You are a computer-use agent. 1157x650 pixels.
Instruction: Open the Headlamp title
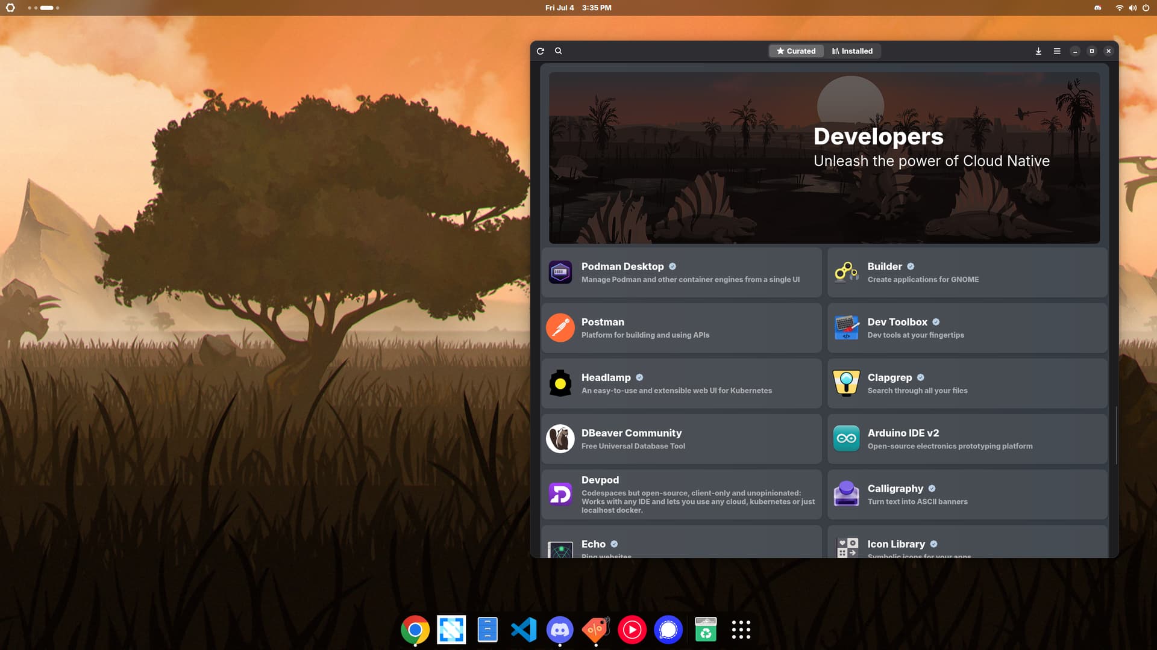[606, 377]
